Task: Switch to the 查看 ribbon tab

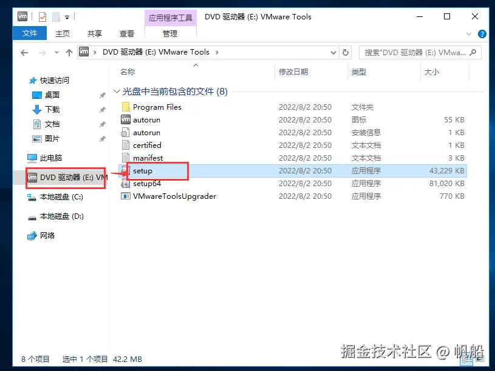Action: coord(127,33)
